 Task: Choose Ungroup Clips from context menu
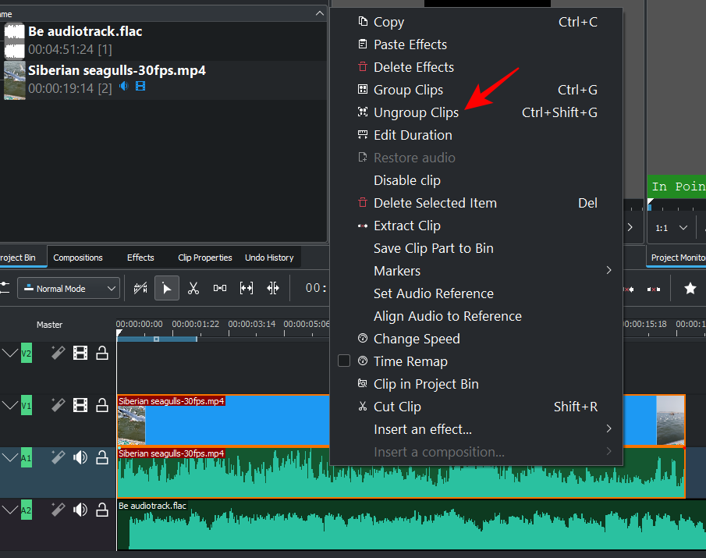(x=416, y=112)
